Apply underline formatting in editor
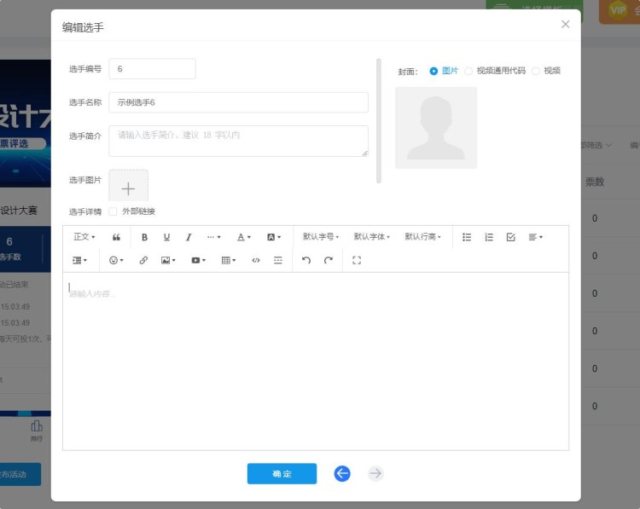This screenshot has width=640, height=509. (x=166, y=237)
